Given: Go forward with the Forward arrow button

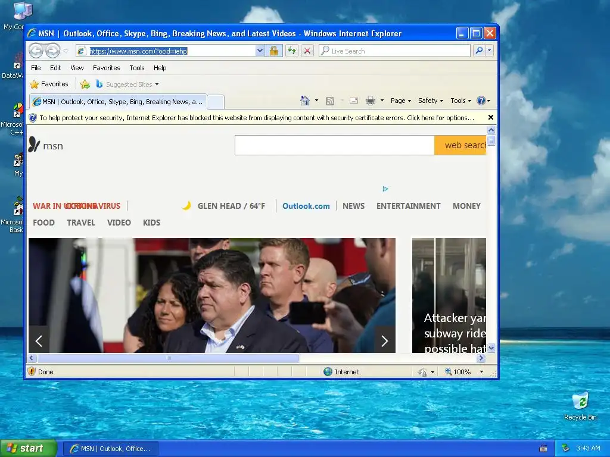Looking at the screenshot, I should click(52, 51).
